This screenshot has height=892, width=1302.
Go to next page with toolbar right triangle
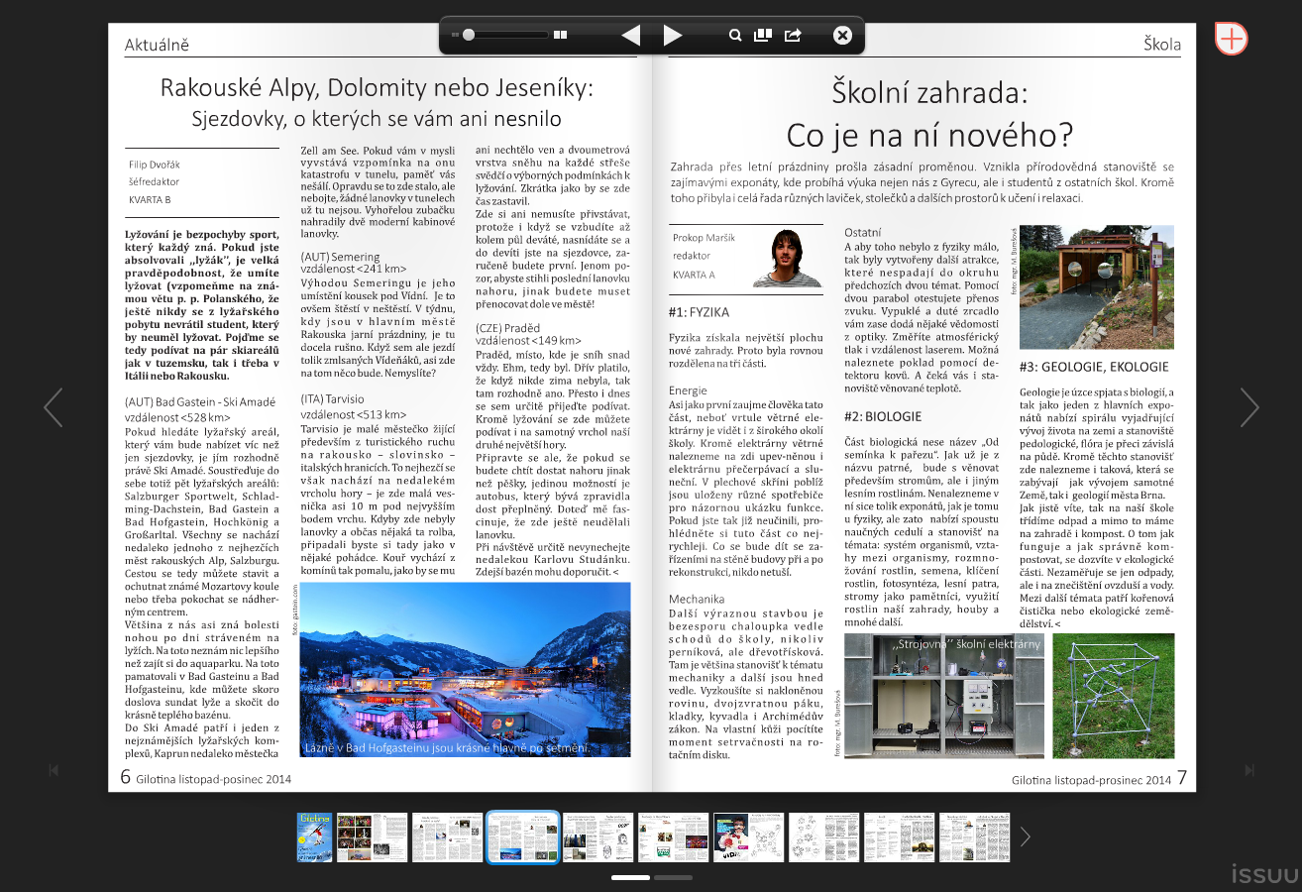pyautogui.click(x=673, y=36)
